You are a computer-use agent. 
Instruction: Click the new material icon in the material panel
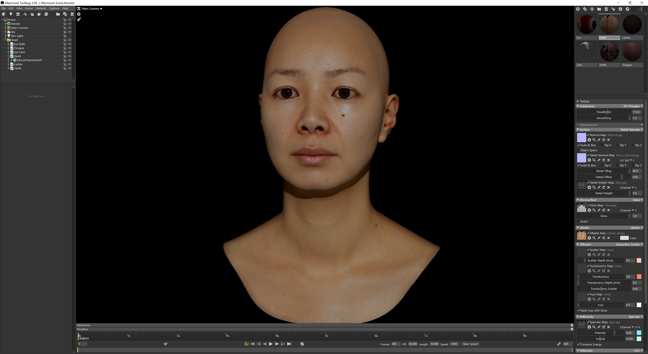(x=578, y=9)
